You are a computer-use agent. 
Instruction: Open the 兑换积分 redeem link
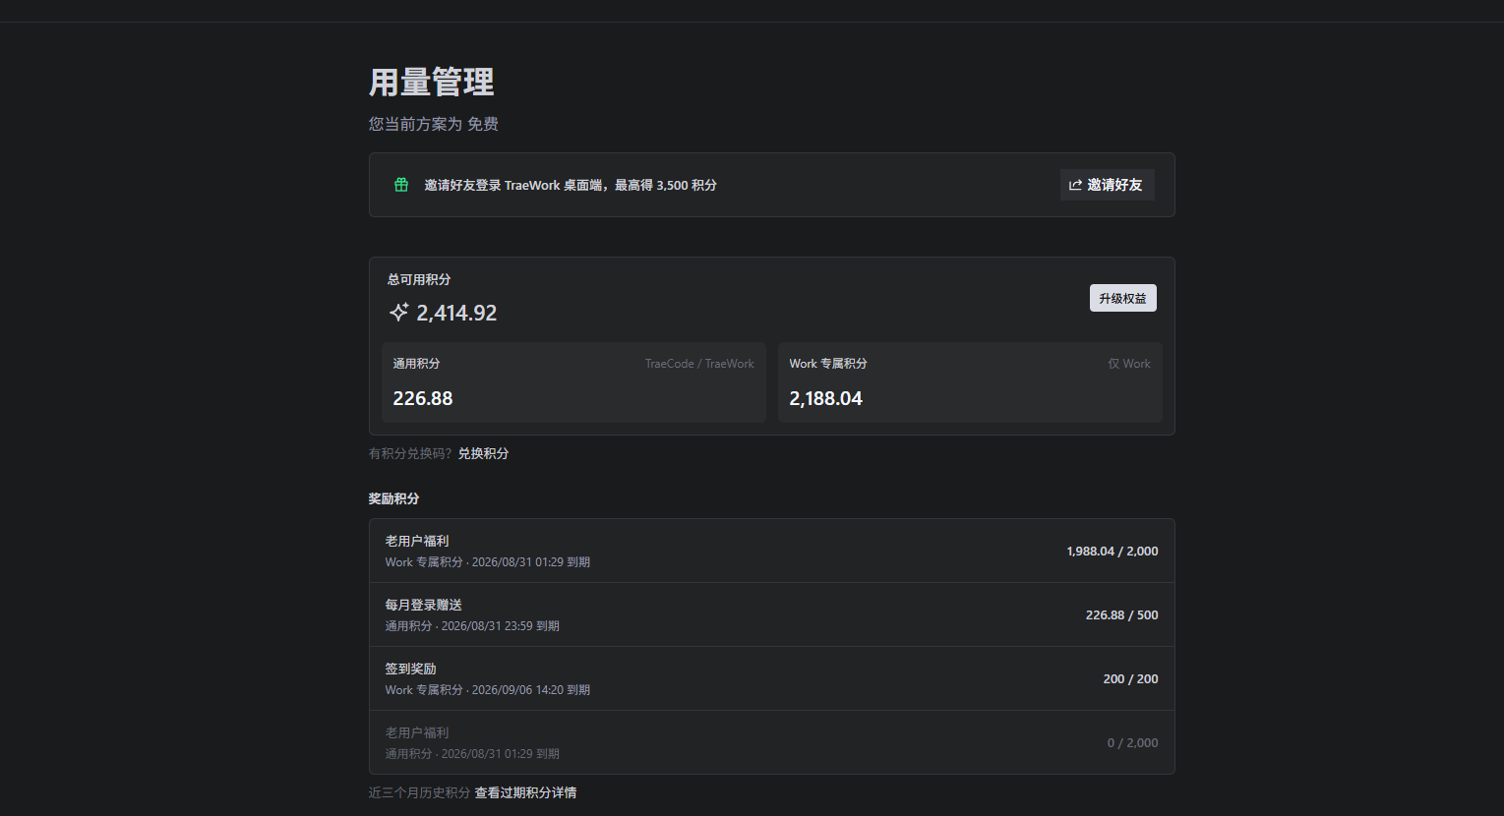(483, 453)
